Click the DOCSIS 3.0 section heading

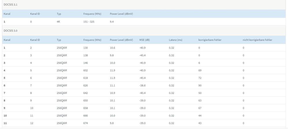point(10,30)
